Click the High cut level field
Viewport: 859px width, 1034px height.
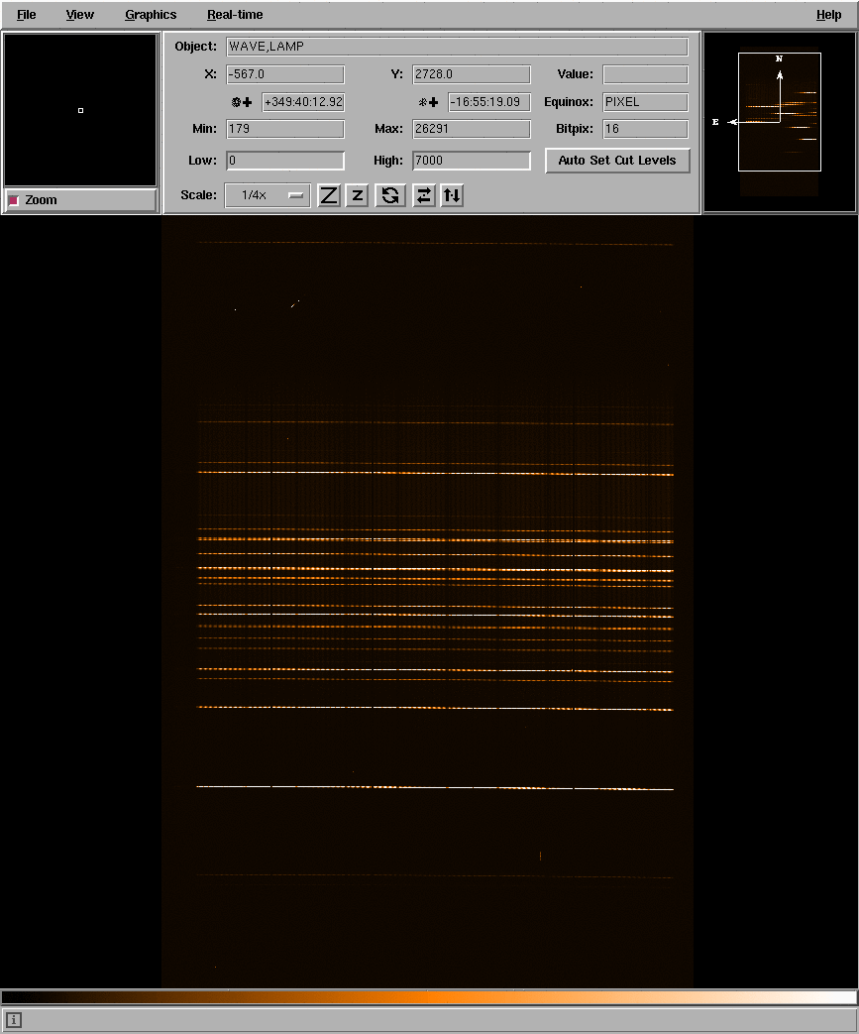[x=472, y=161]
